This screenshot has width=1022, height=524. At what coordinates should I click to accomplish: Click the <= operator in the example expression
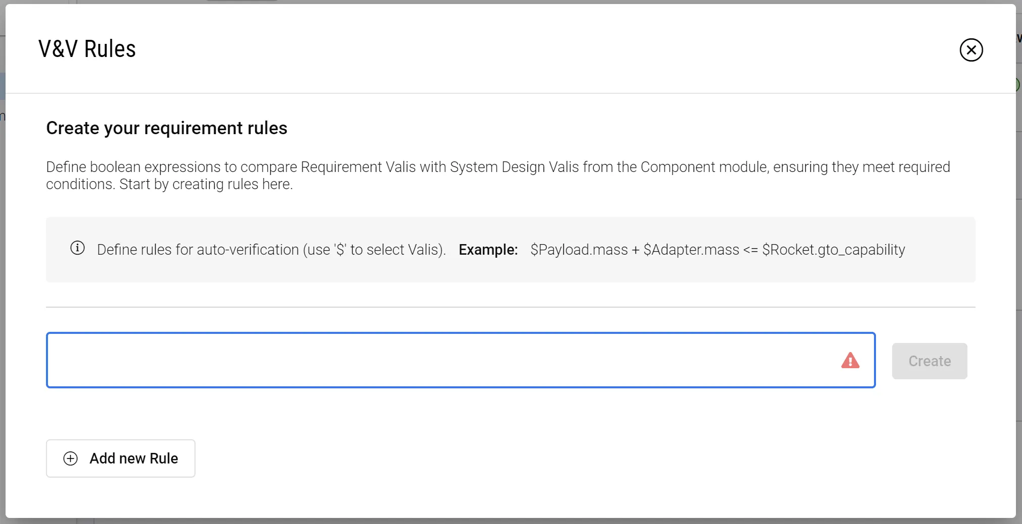[751, 250]
